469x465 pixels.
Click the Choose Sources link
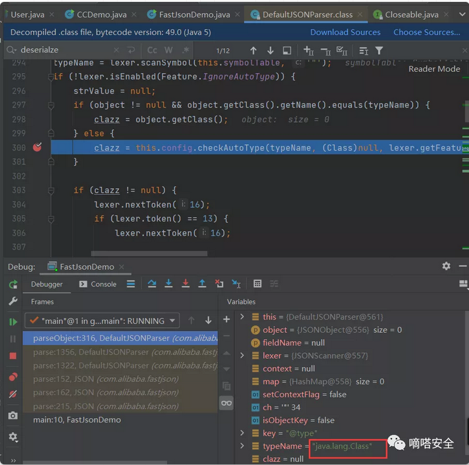pyautogui.click(x=426, y=32)
